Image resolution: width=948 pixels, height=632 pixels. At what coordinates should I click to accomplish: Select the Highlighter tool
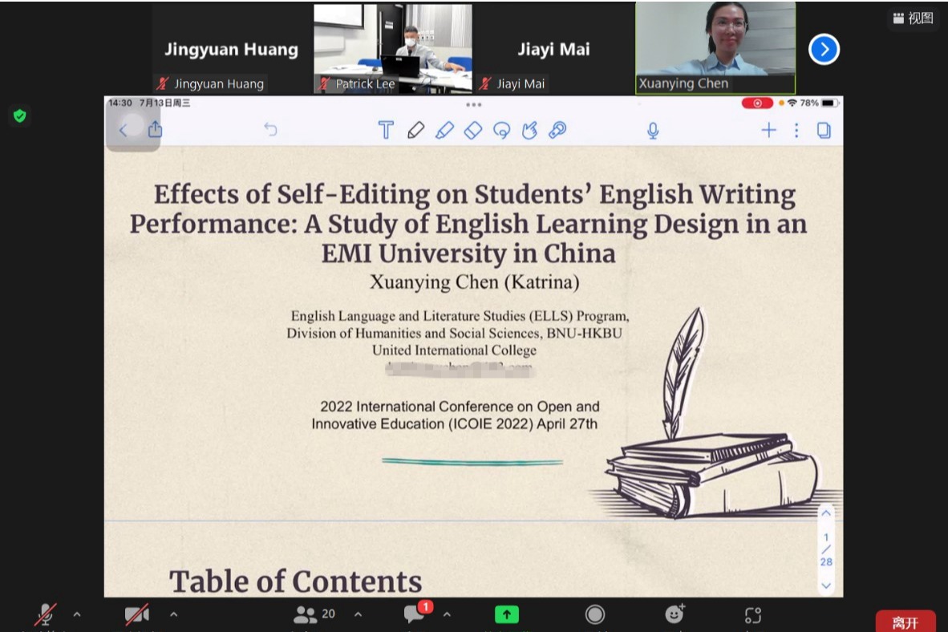[x=444, y=130]
